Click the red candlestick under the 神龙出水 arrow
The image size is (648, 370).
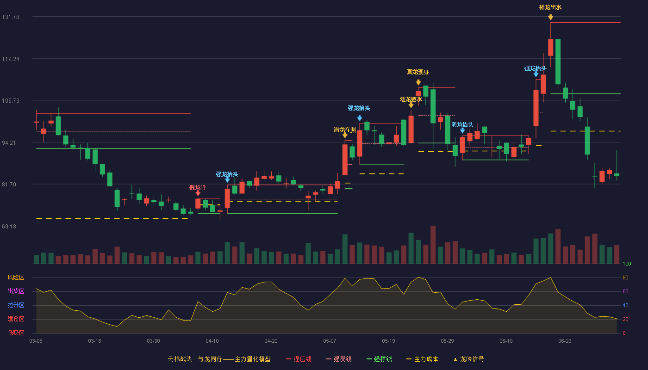[x=550, y=47]
